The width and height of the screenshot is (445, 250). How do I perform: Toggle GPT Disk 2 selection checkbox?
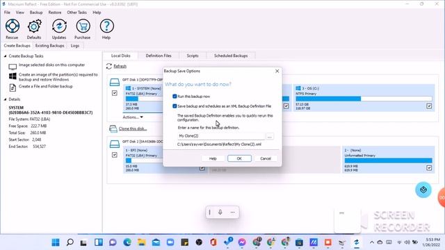coord(114,155)
